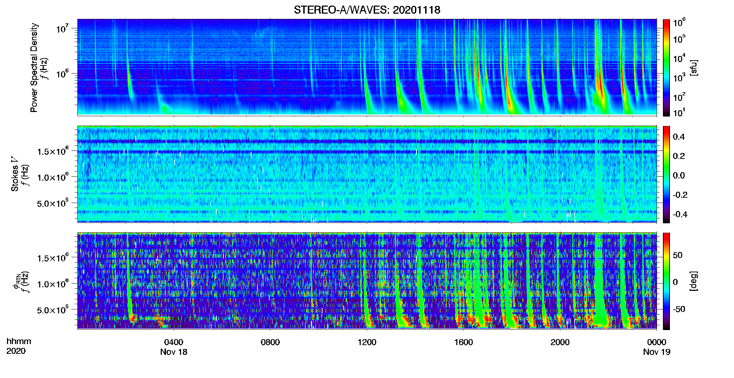Click the Stokes V -0.4 color bar label
This screenshot has width=734, height=378.
(x=680, y=215)
